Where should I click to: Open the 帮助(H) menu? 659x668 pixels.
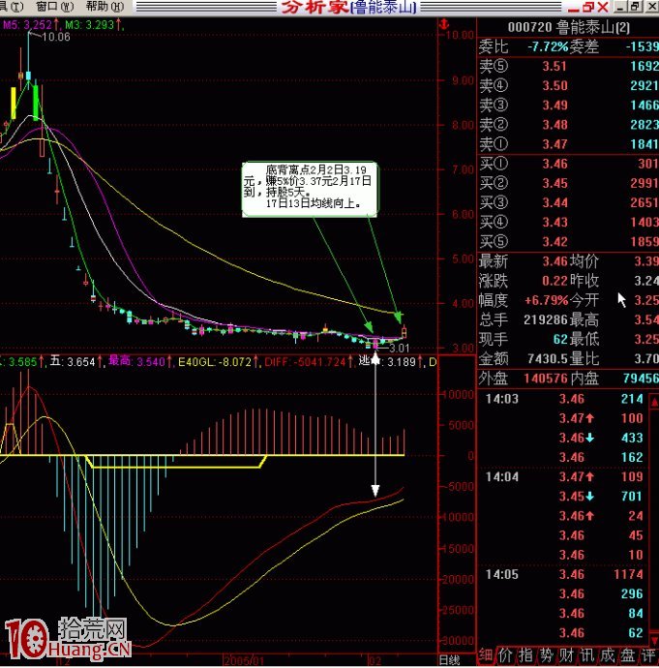[105, 7]
